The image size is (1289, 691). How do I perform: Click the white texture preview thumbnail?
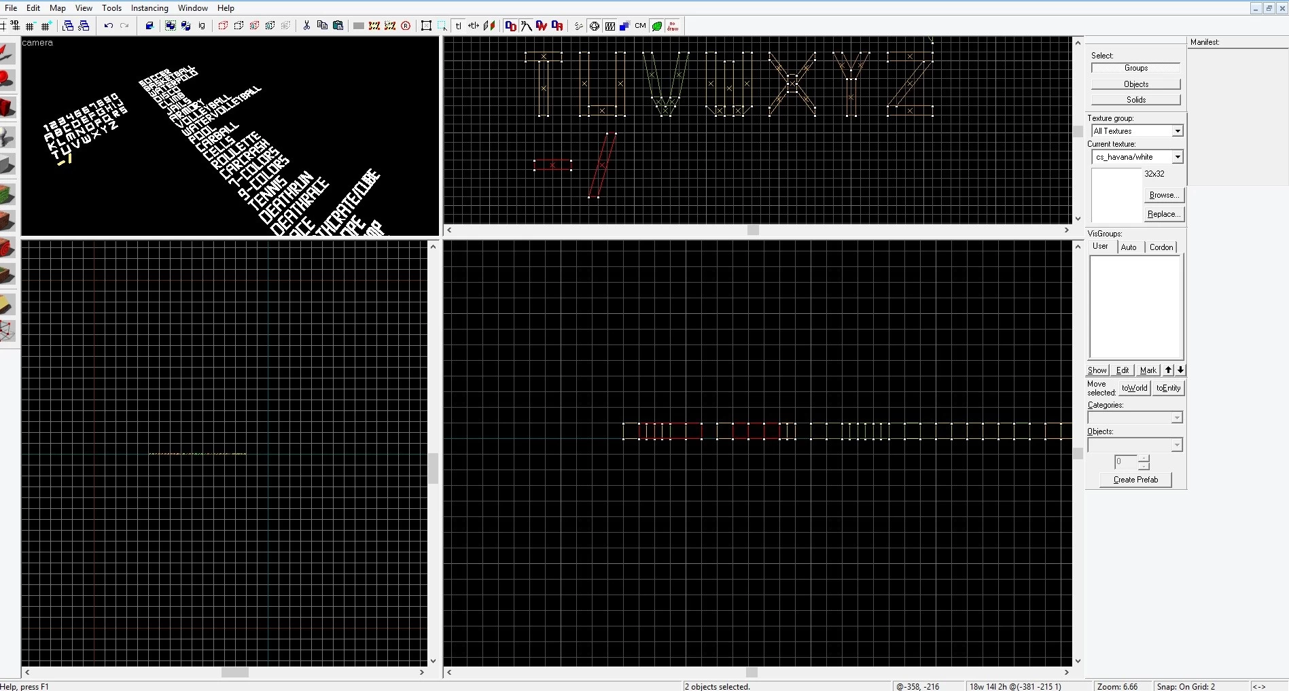(1116, 195)
